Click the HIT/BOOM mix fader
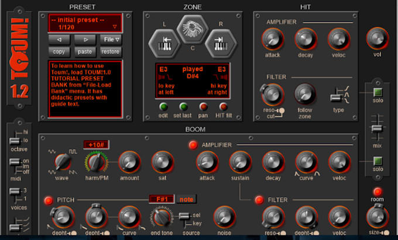398x240 pixels. (378, 128)
